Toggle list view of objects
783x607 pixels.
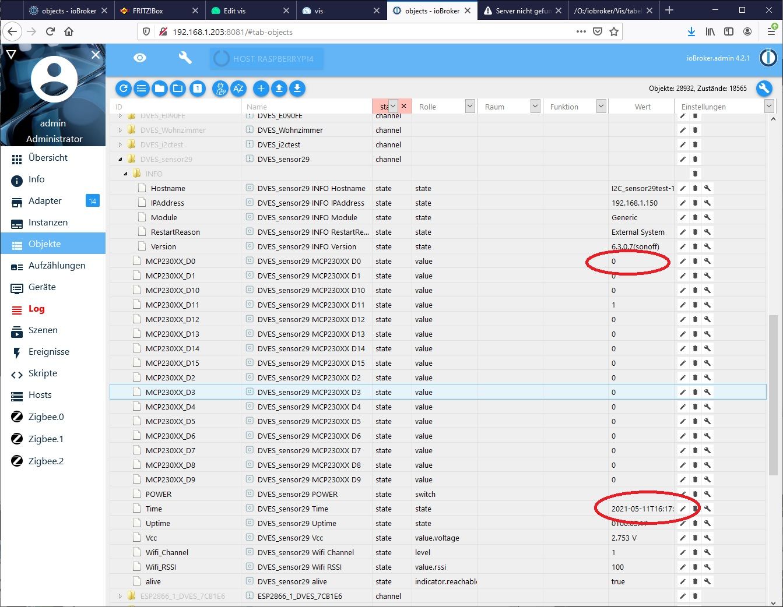(141, 89)
